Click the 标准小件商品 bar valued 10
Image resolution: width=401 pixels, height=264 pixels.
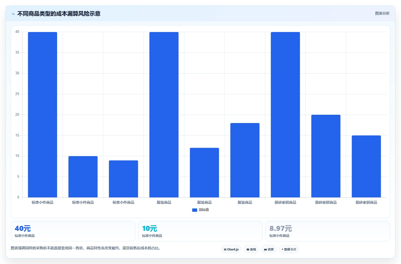[83, 177]
